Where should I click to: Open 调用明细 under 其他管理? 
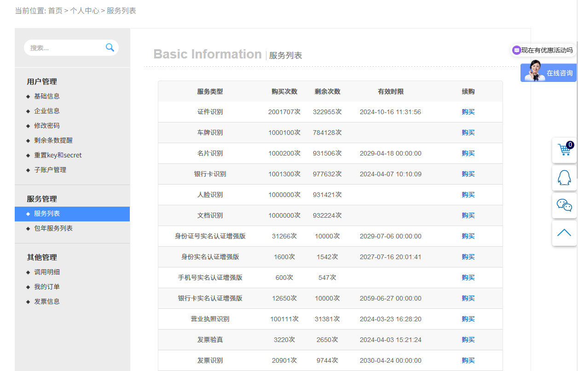(47, 272)
